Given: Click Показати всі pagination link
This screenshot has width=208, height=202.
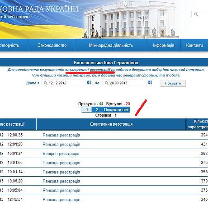Looking at the screenshot, I should point(116,110).
